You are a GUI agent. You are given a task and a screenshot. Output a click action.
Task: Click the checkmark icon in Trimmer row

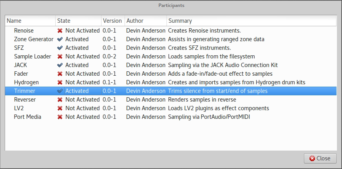[60, 91]
